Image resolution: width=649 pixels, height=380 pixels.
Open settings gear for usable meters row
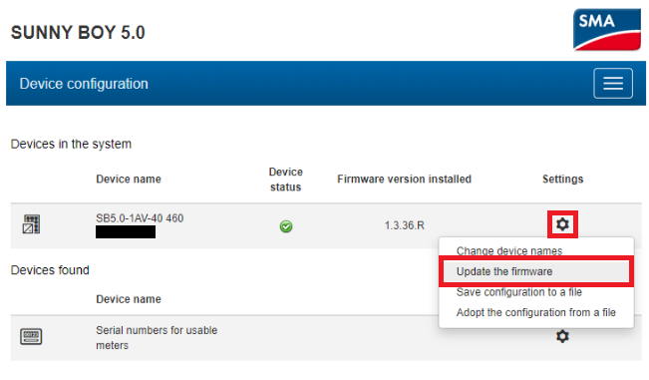click(x=562, y=336)
